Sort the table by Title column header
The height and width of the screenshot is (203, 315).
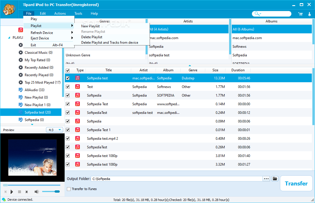coord(109,70)
